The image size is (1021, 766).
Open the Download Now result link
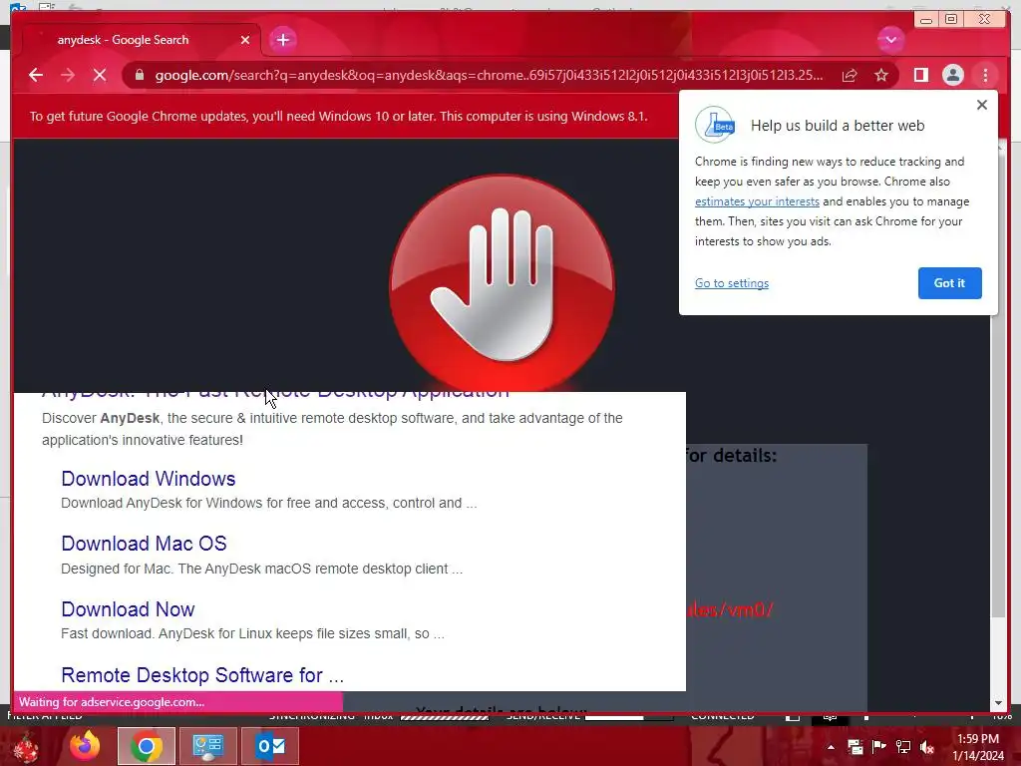[128, 609]
